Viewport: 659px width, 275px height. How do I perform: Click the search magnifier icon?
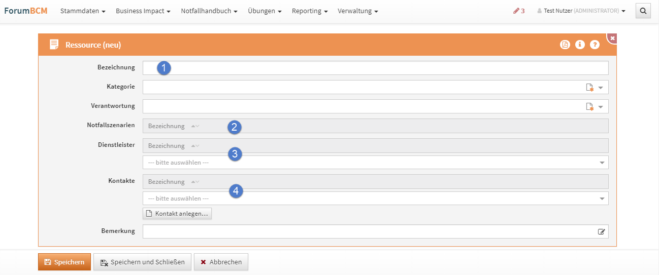tap(643, 11)
